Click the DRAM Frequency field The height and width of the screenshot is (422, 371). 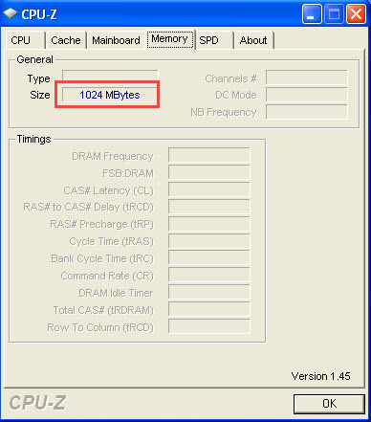[x=209, y=155]
